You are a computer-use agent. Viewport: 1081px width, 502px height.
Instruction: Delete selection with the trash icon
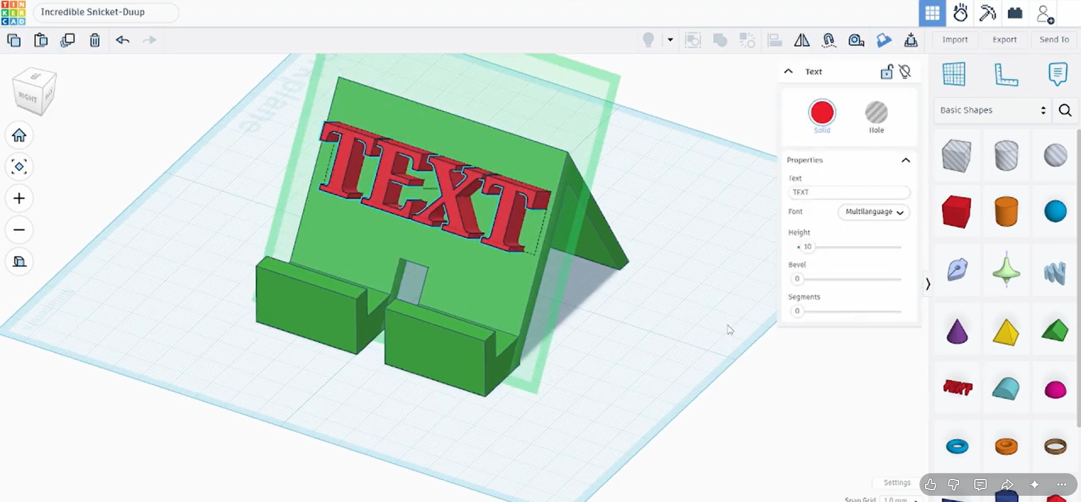95,40
